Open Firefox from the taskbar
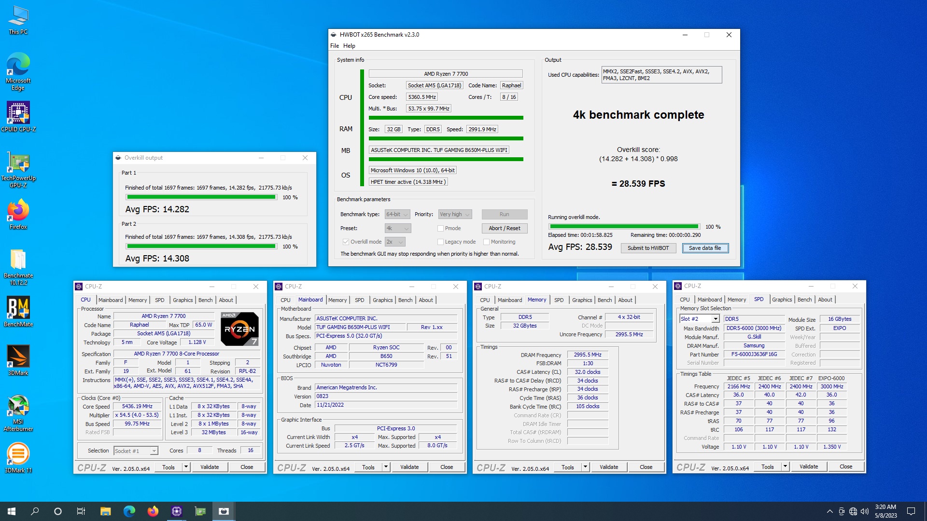 click(153, 511)
